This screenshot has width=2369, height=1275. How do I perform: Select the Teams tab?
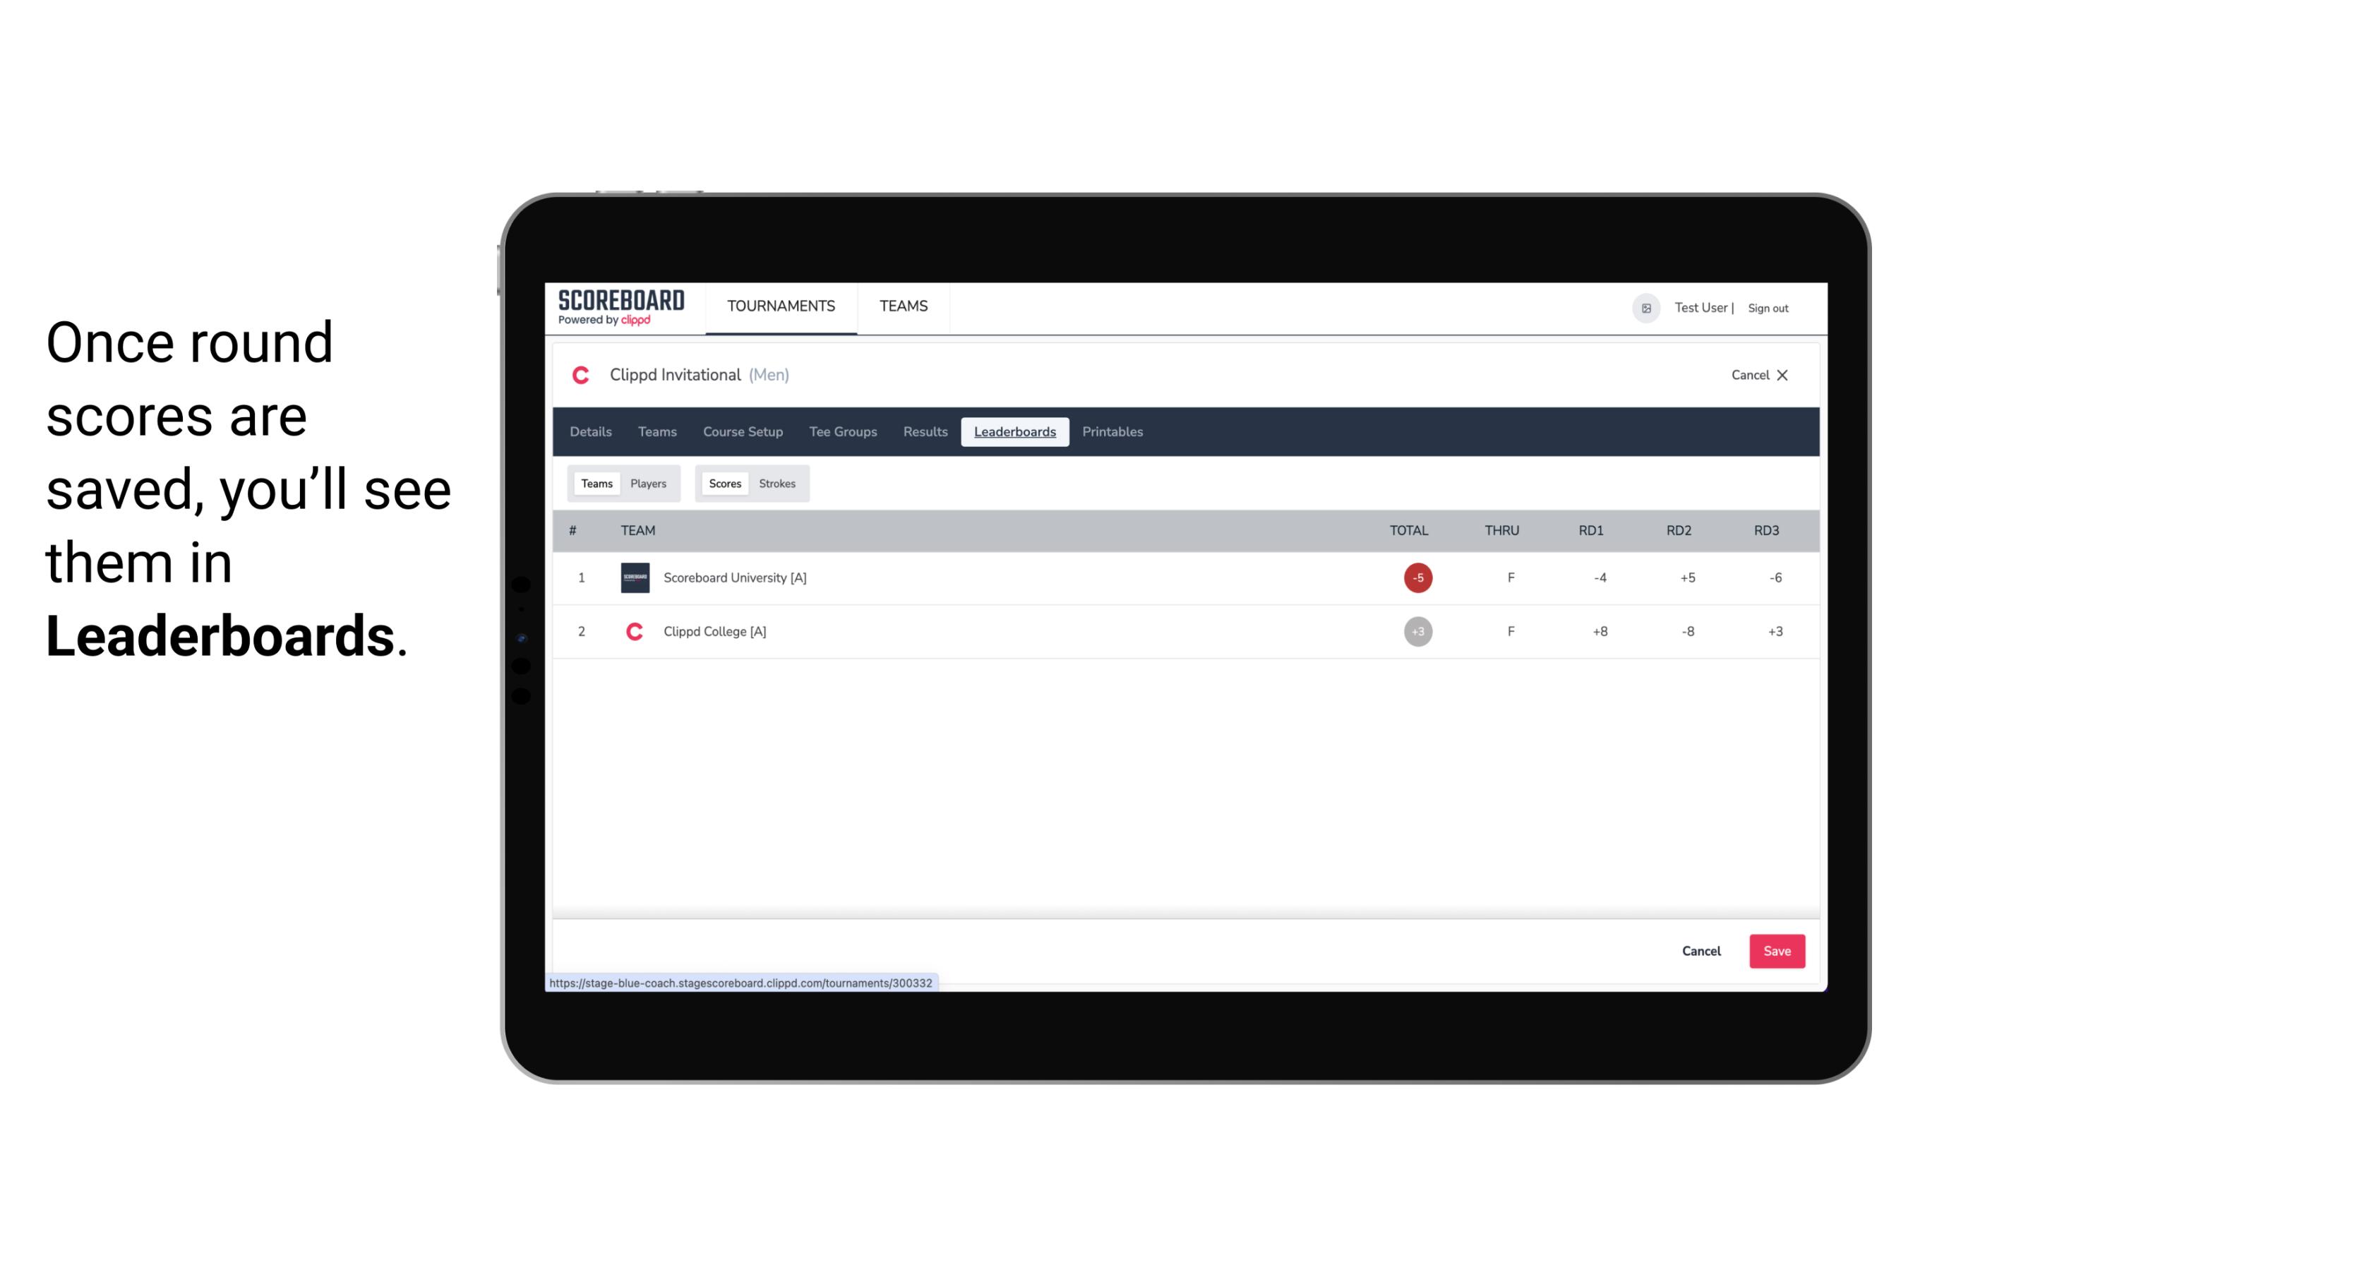coord(594,484)
